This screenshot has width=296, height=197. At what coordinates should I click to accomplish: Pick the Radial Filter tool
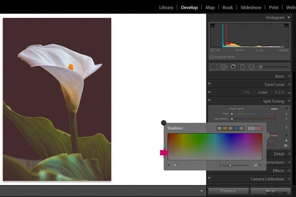click(x=252, y=67)
